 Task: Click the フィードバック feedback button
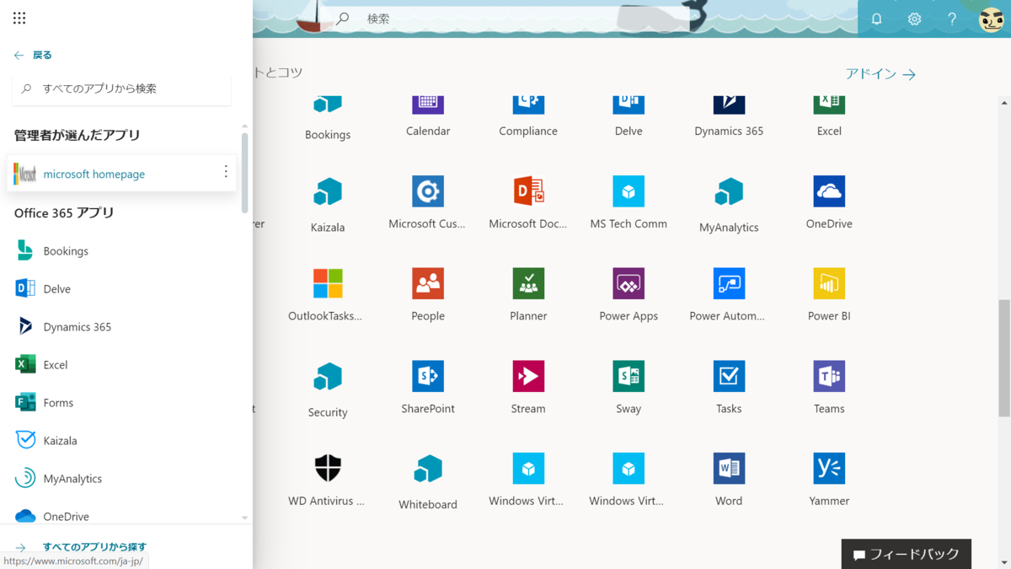906,554
